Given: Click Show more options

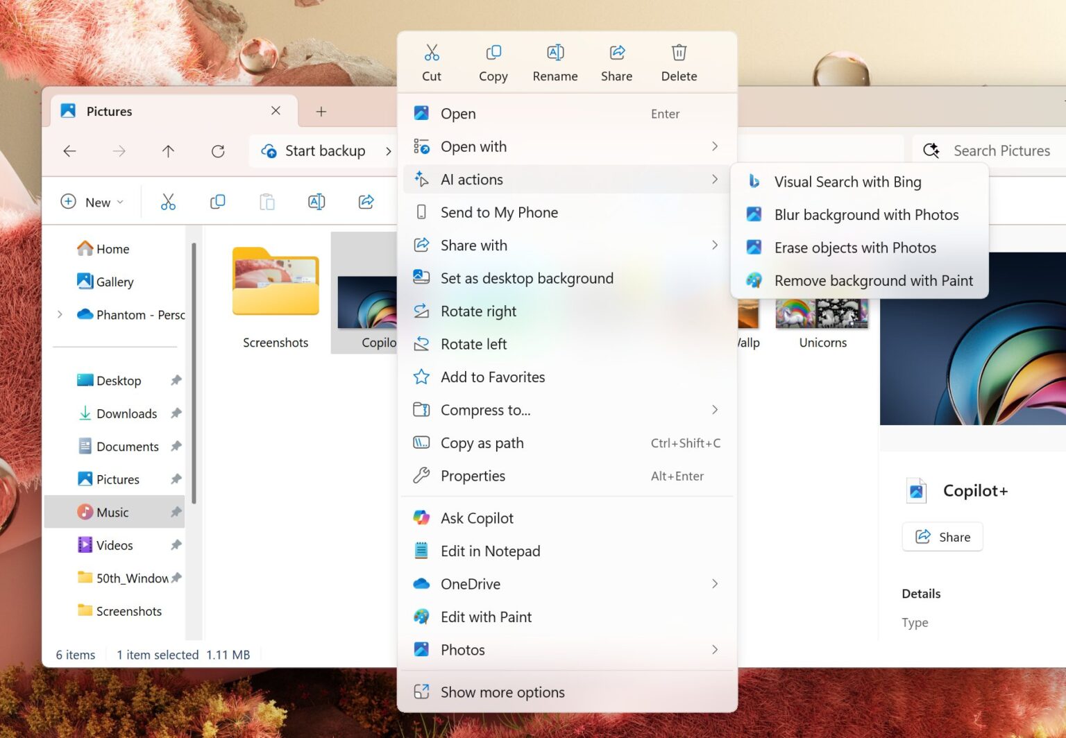Looking at the screenshot, I should 502,692.
